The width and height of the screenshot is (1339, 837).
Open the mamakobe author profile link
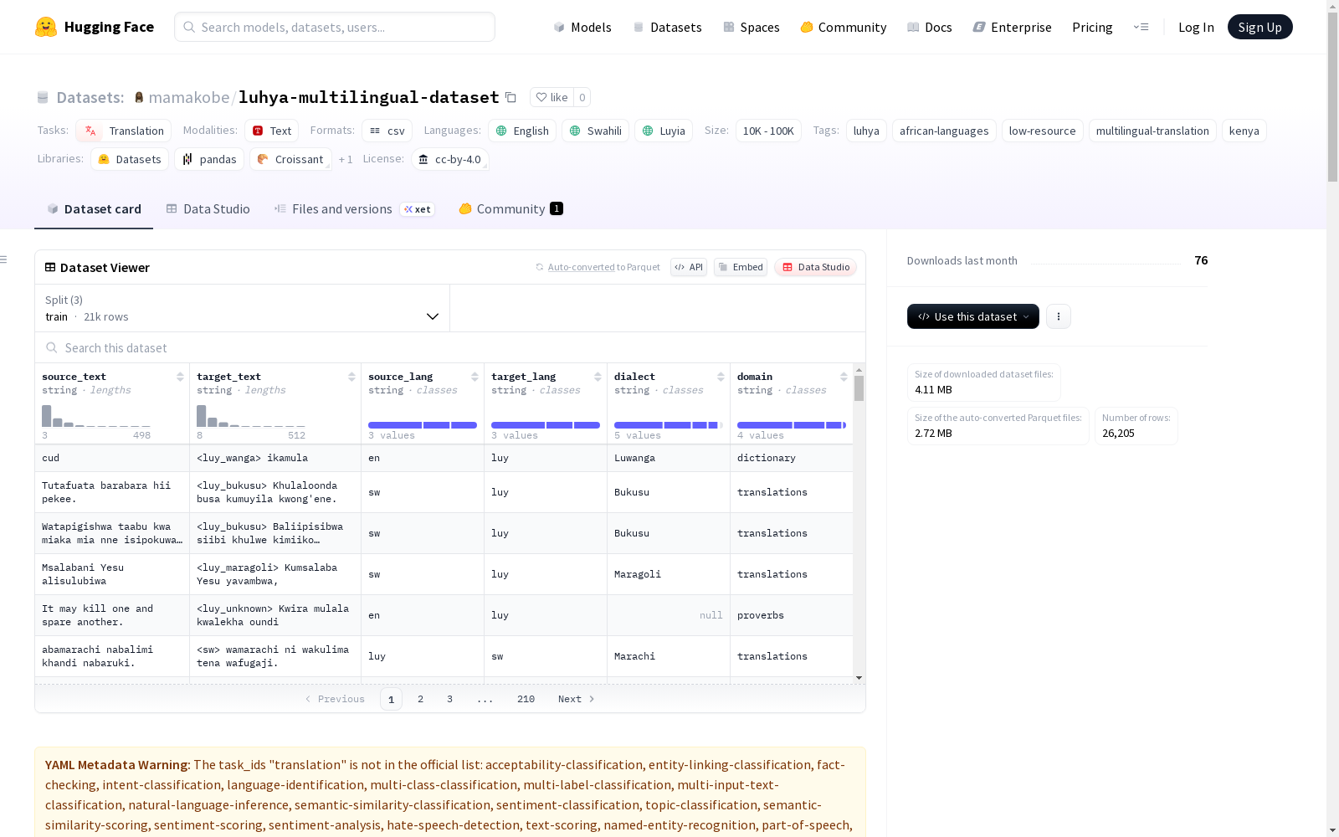click(189, 97)
